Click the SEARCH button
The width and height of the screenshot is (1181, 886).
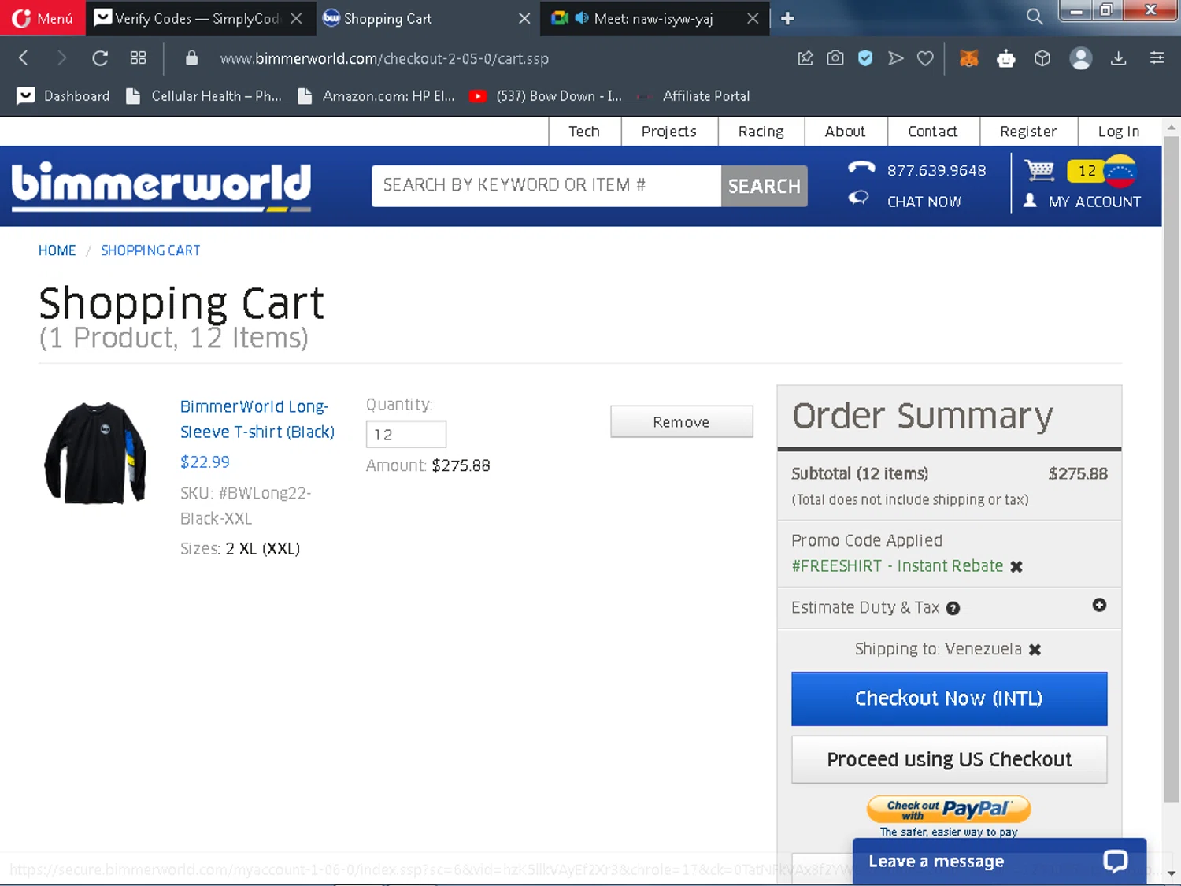(x=764, y=186)
